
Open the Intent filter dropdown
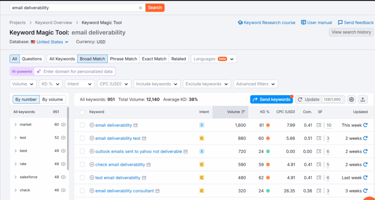coord(79,84)
